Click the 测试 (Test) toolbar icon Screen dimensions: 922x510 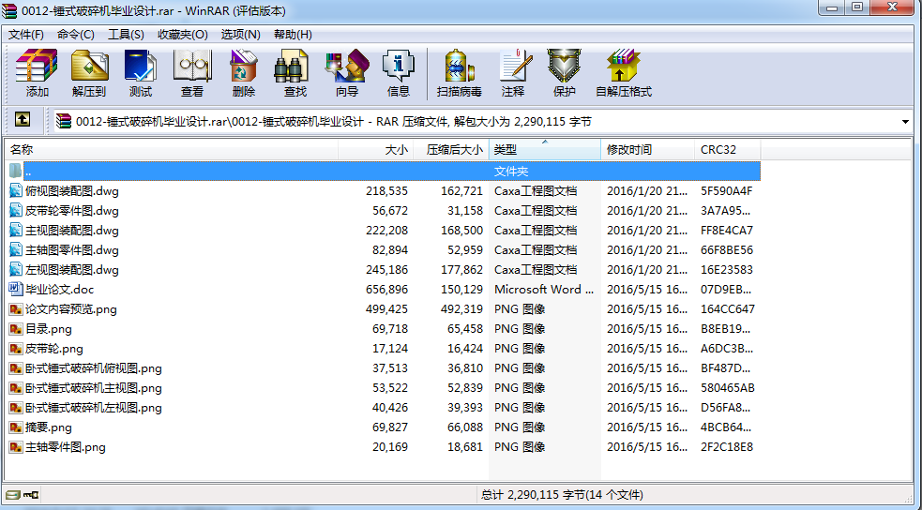point(141,66)
